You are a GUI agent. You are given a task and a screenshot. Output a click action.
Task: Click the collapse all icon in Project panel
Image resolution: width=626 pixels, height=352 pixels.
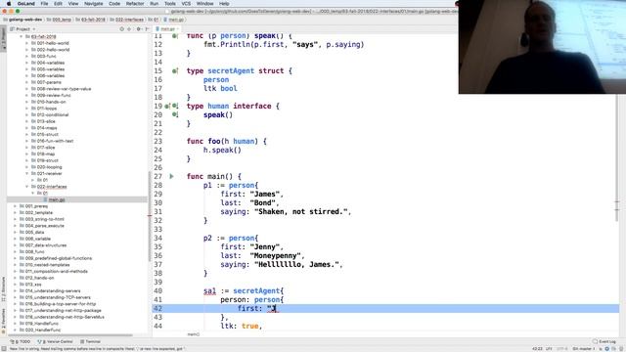129,29
